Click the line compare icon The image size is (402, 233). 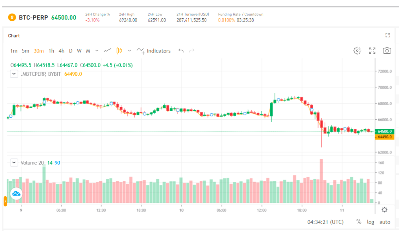tap(108, 51)
